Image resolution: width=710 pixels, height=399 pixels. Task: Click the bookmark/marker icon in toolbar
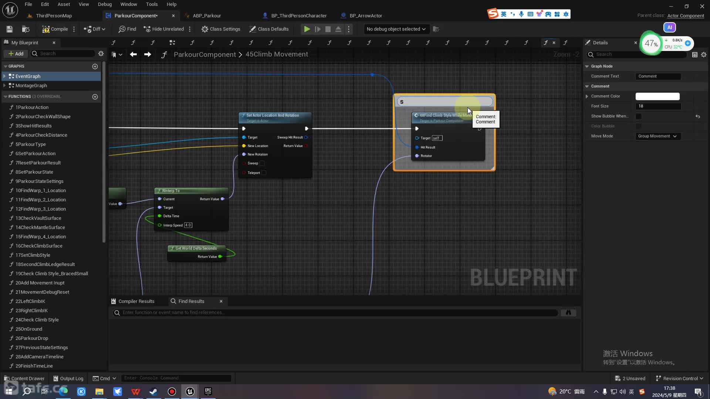point(114,54)
